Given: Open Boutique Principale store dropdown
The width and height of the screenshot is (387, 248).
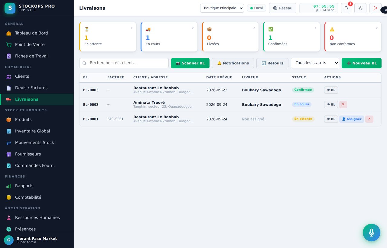Looking at the screenshot, I should click(222, 8).
